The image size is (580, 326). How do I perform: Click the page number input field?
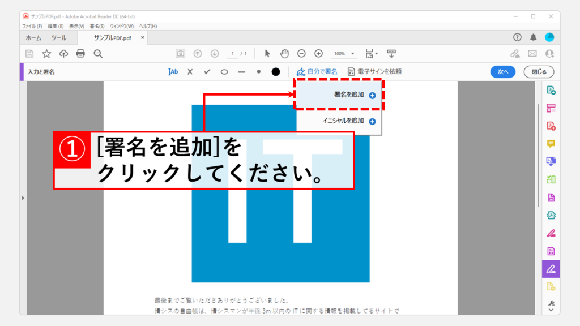[233, 54]
